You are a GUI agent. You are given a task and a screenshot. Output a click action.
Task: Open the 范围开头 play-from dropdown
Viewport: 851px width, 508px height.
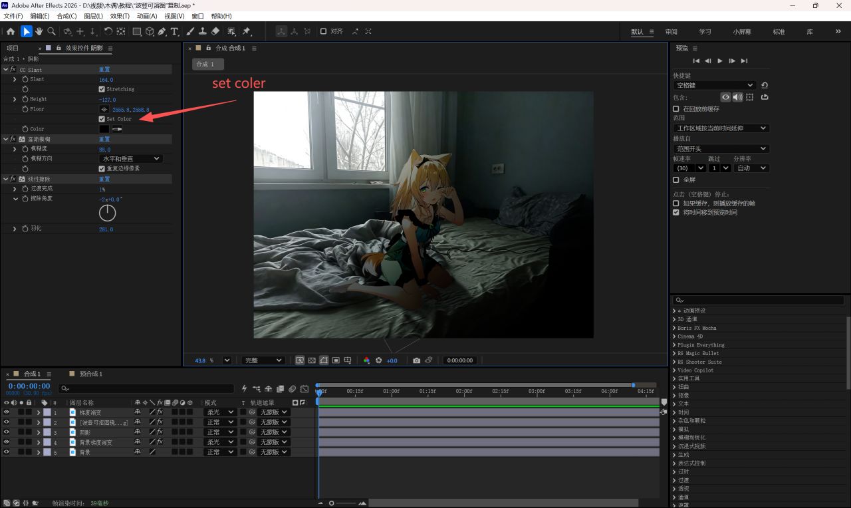[721, 149]
